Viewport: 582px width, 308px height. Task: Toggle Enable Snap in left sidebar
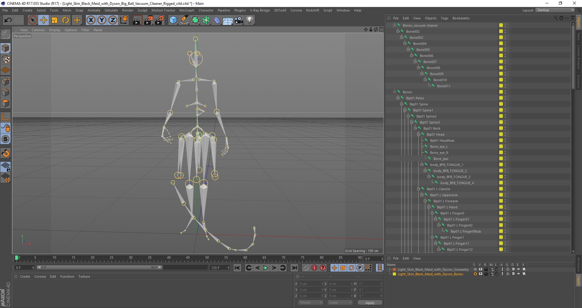(5, 153)
